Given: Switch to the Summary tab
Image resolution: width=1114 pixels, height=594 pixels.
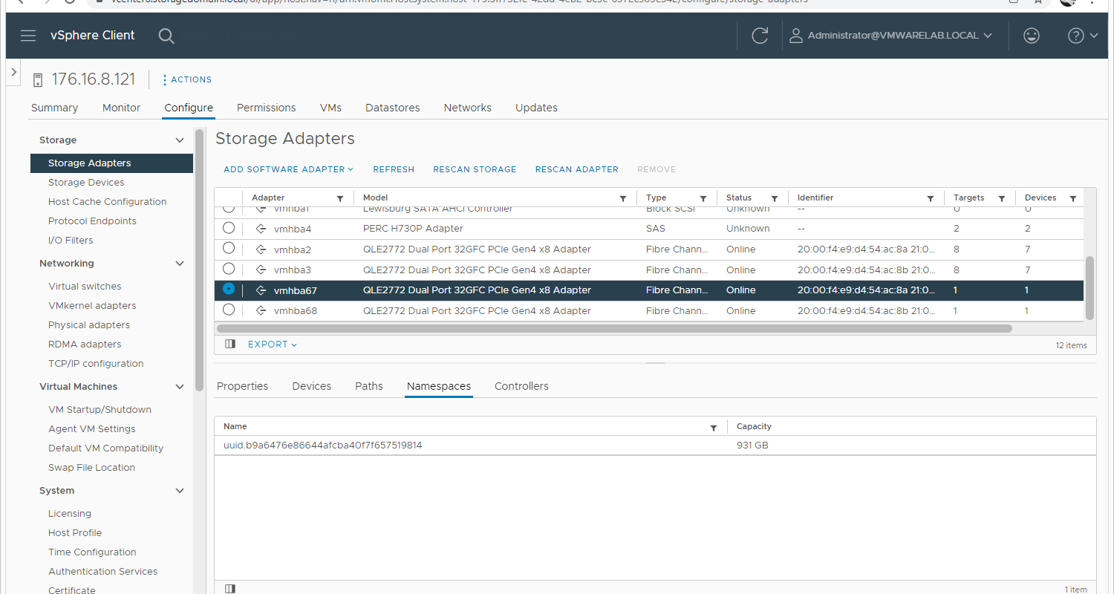Looking at the screenshot, I should pyautogui.click(x=54, y=108).
